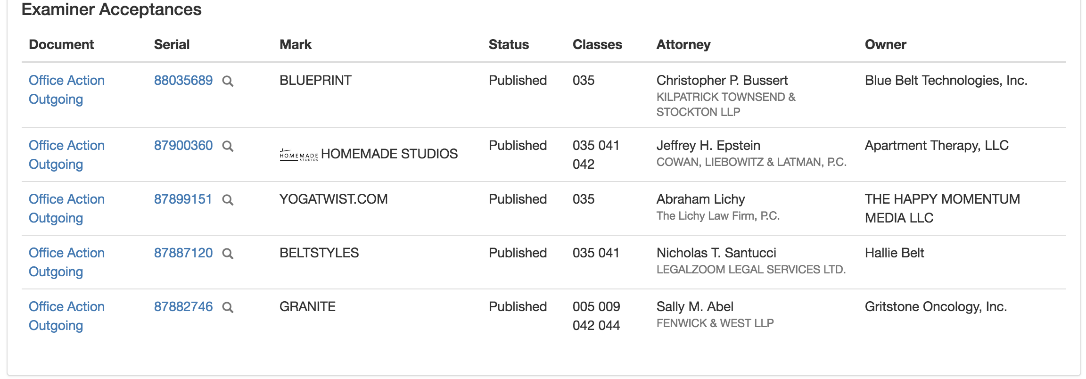Screen dimensions: 1086x379
Task: Click the search icon next to 87887120
Action: pyautogui.click(x=228, y=254)
